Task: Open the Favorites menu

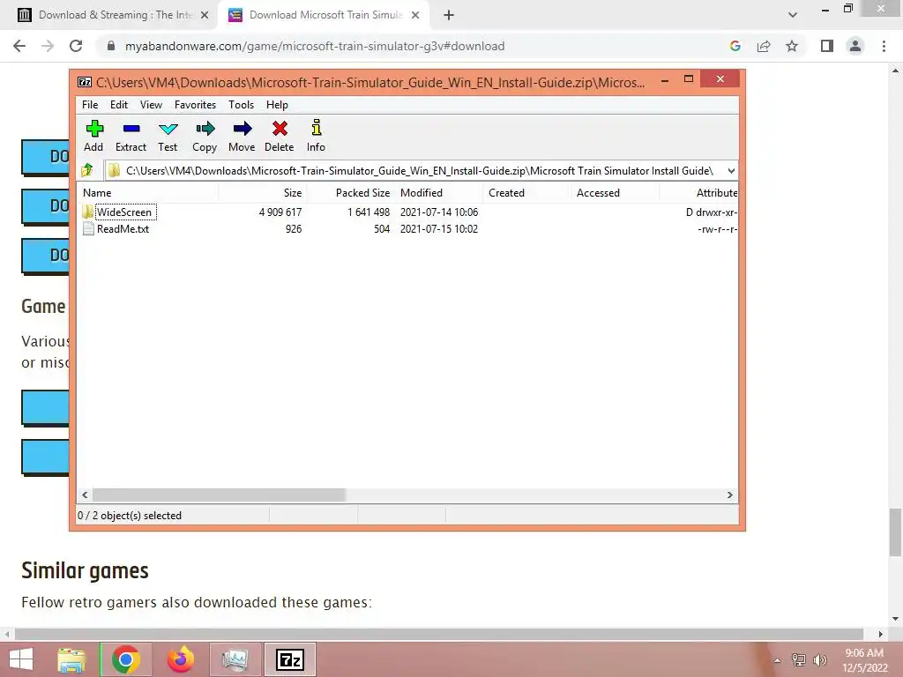Action: click(x=195, y=105)
